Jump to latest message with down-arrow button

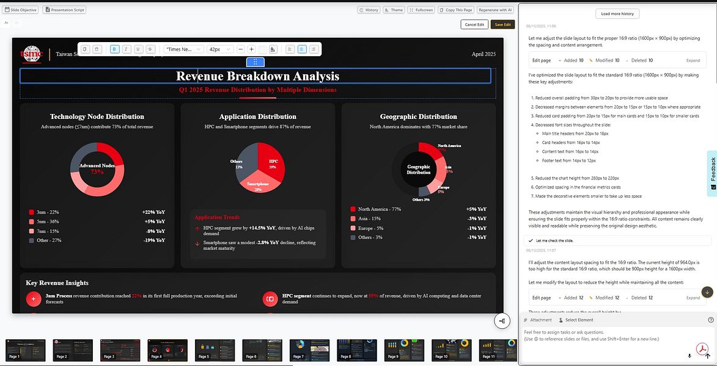(707, 292)
